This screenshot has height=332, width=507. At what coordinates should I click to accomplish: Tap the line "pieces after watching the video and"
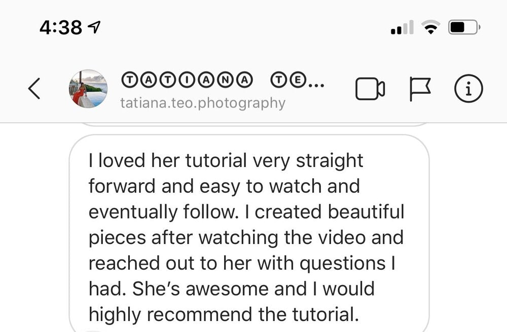point(246,238)
